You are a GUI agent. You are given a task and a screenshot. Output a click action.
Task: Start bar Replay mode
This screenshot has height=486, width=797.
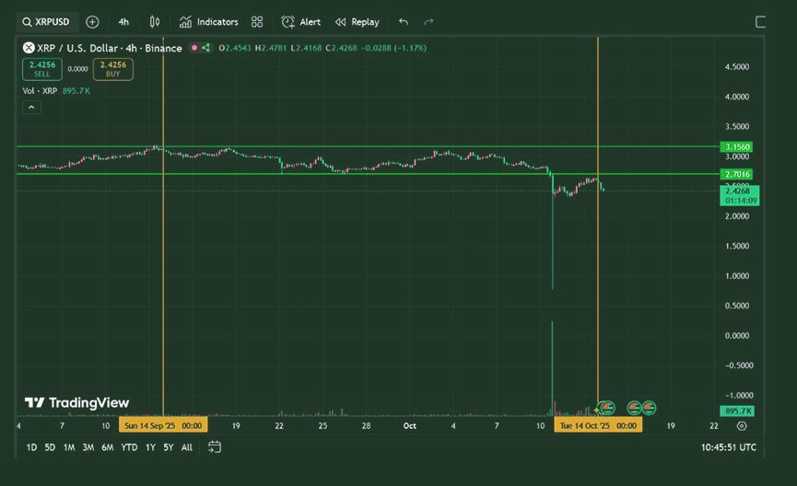(357, 22)
